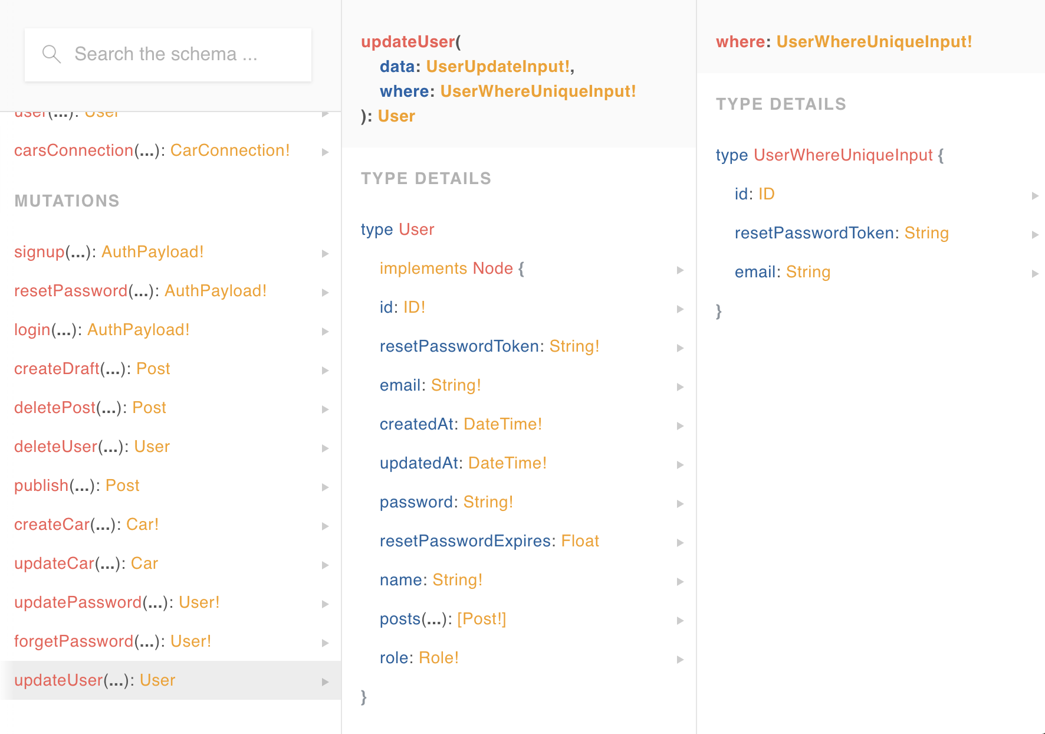Click arrow icon beside updateUser mutation row
The width and height of the screenshot is (1045, 734).
325,682
